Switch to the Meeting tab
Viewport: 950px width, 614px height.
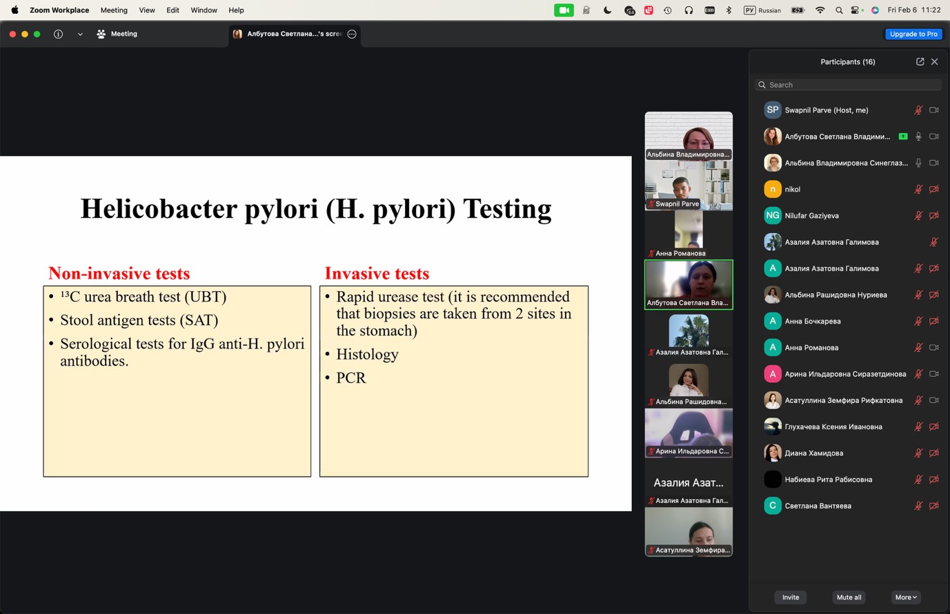tap(117, 34)
